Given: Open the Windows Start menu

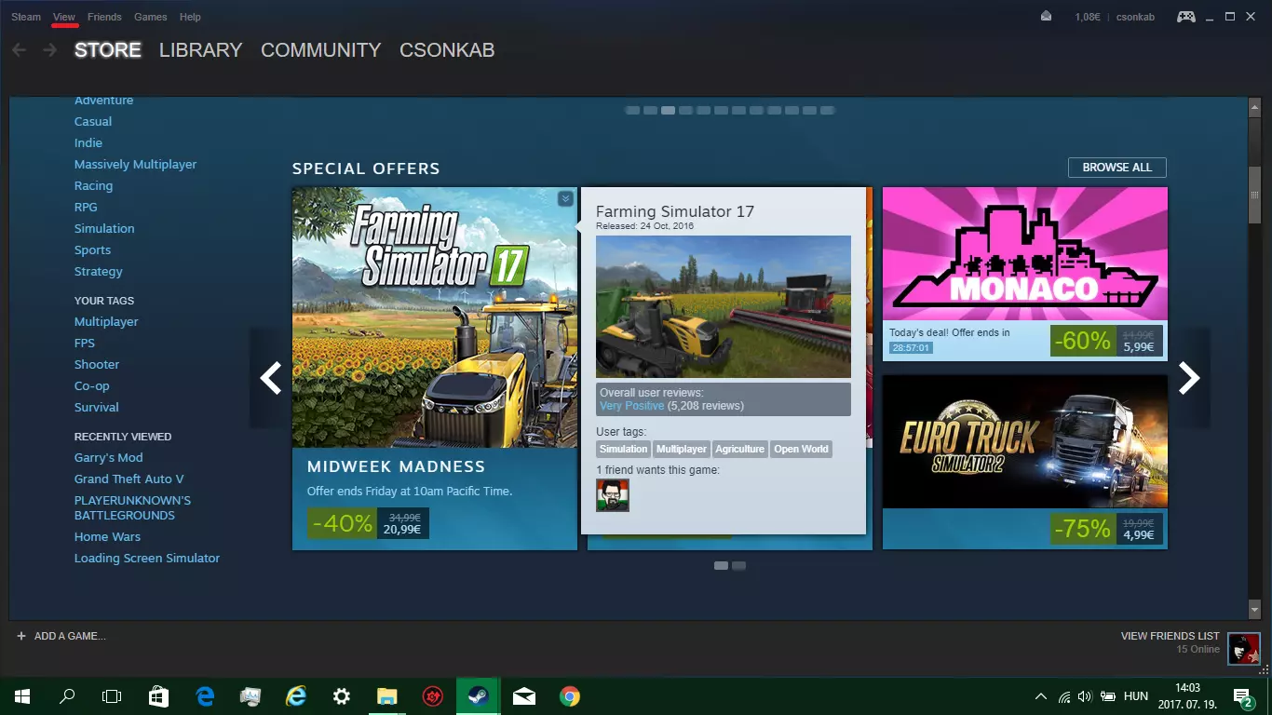Looking at the screenshot, I should pos(22,695).
